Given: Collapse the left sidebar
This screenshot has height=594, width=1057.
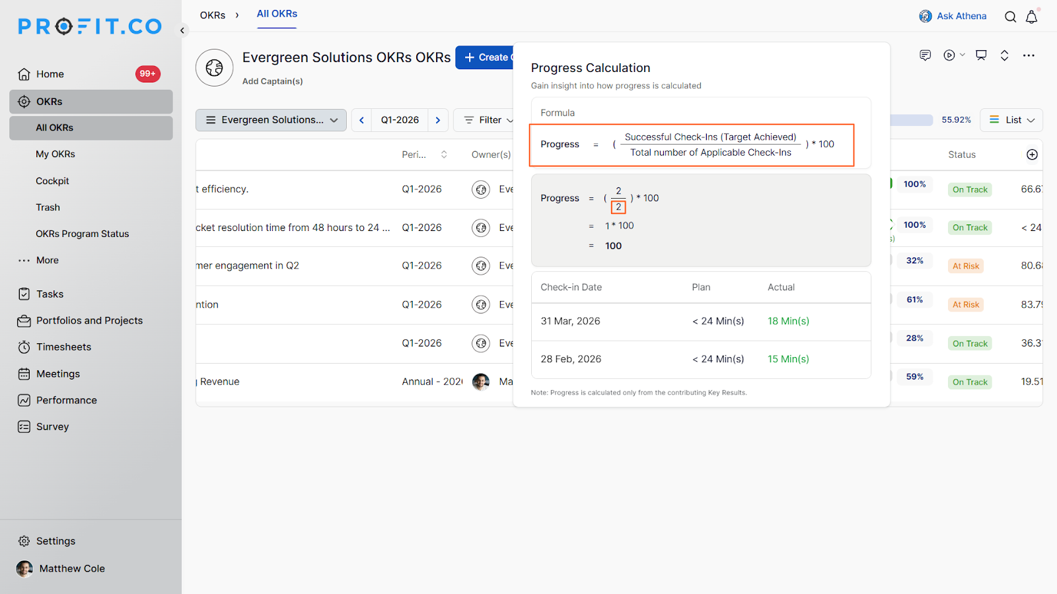Looking at the screenshot, I should pyautogui.click(x=182, y=30).
